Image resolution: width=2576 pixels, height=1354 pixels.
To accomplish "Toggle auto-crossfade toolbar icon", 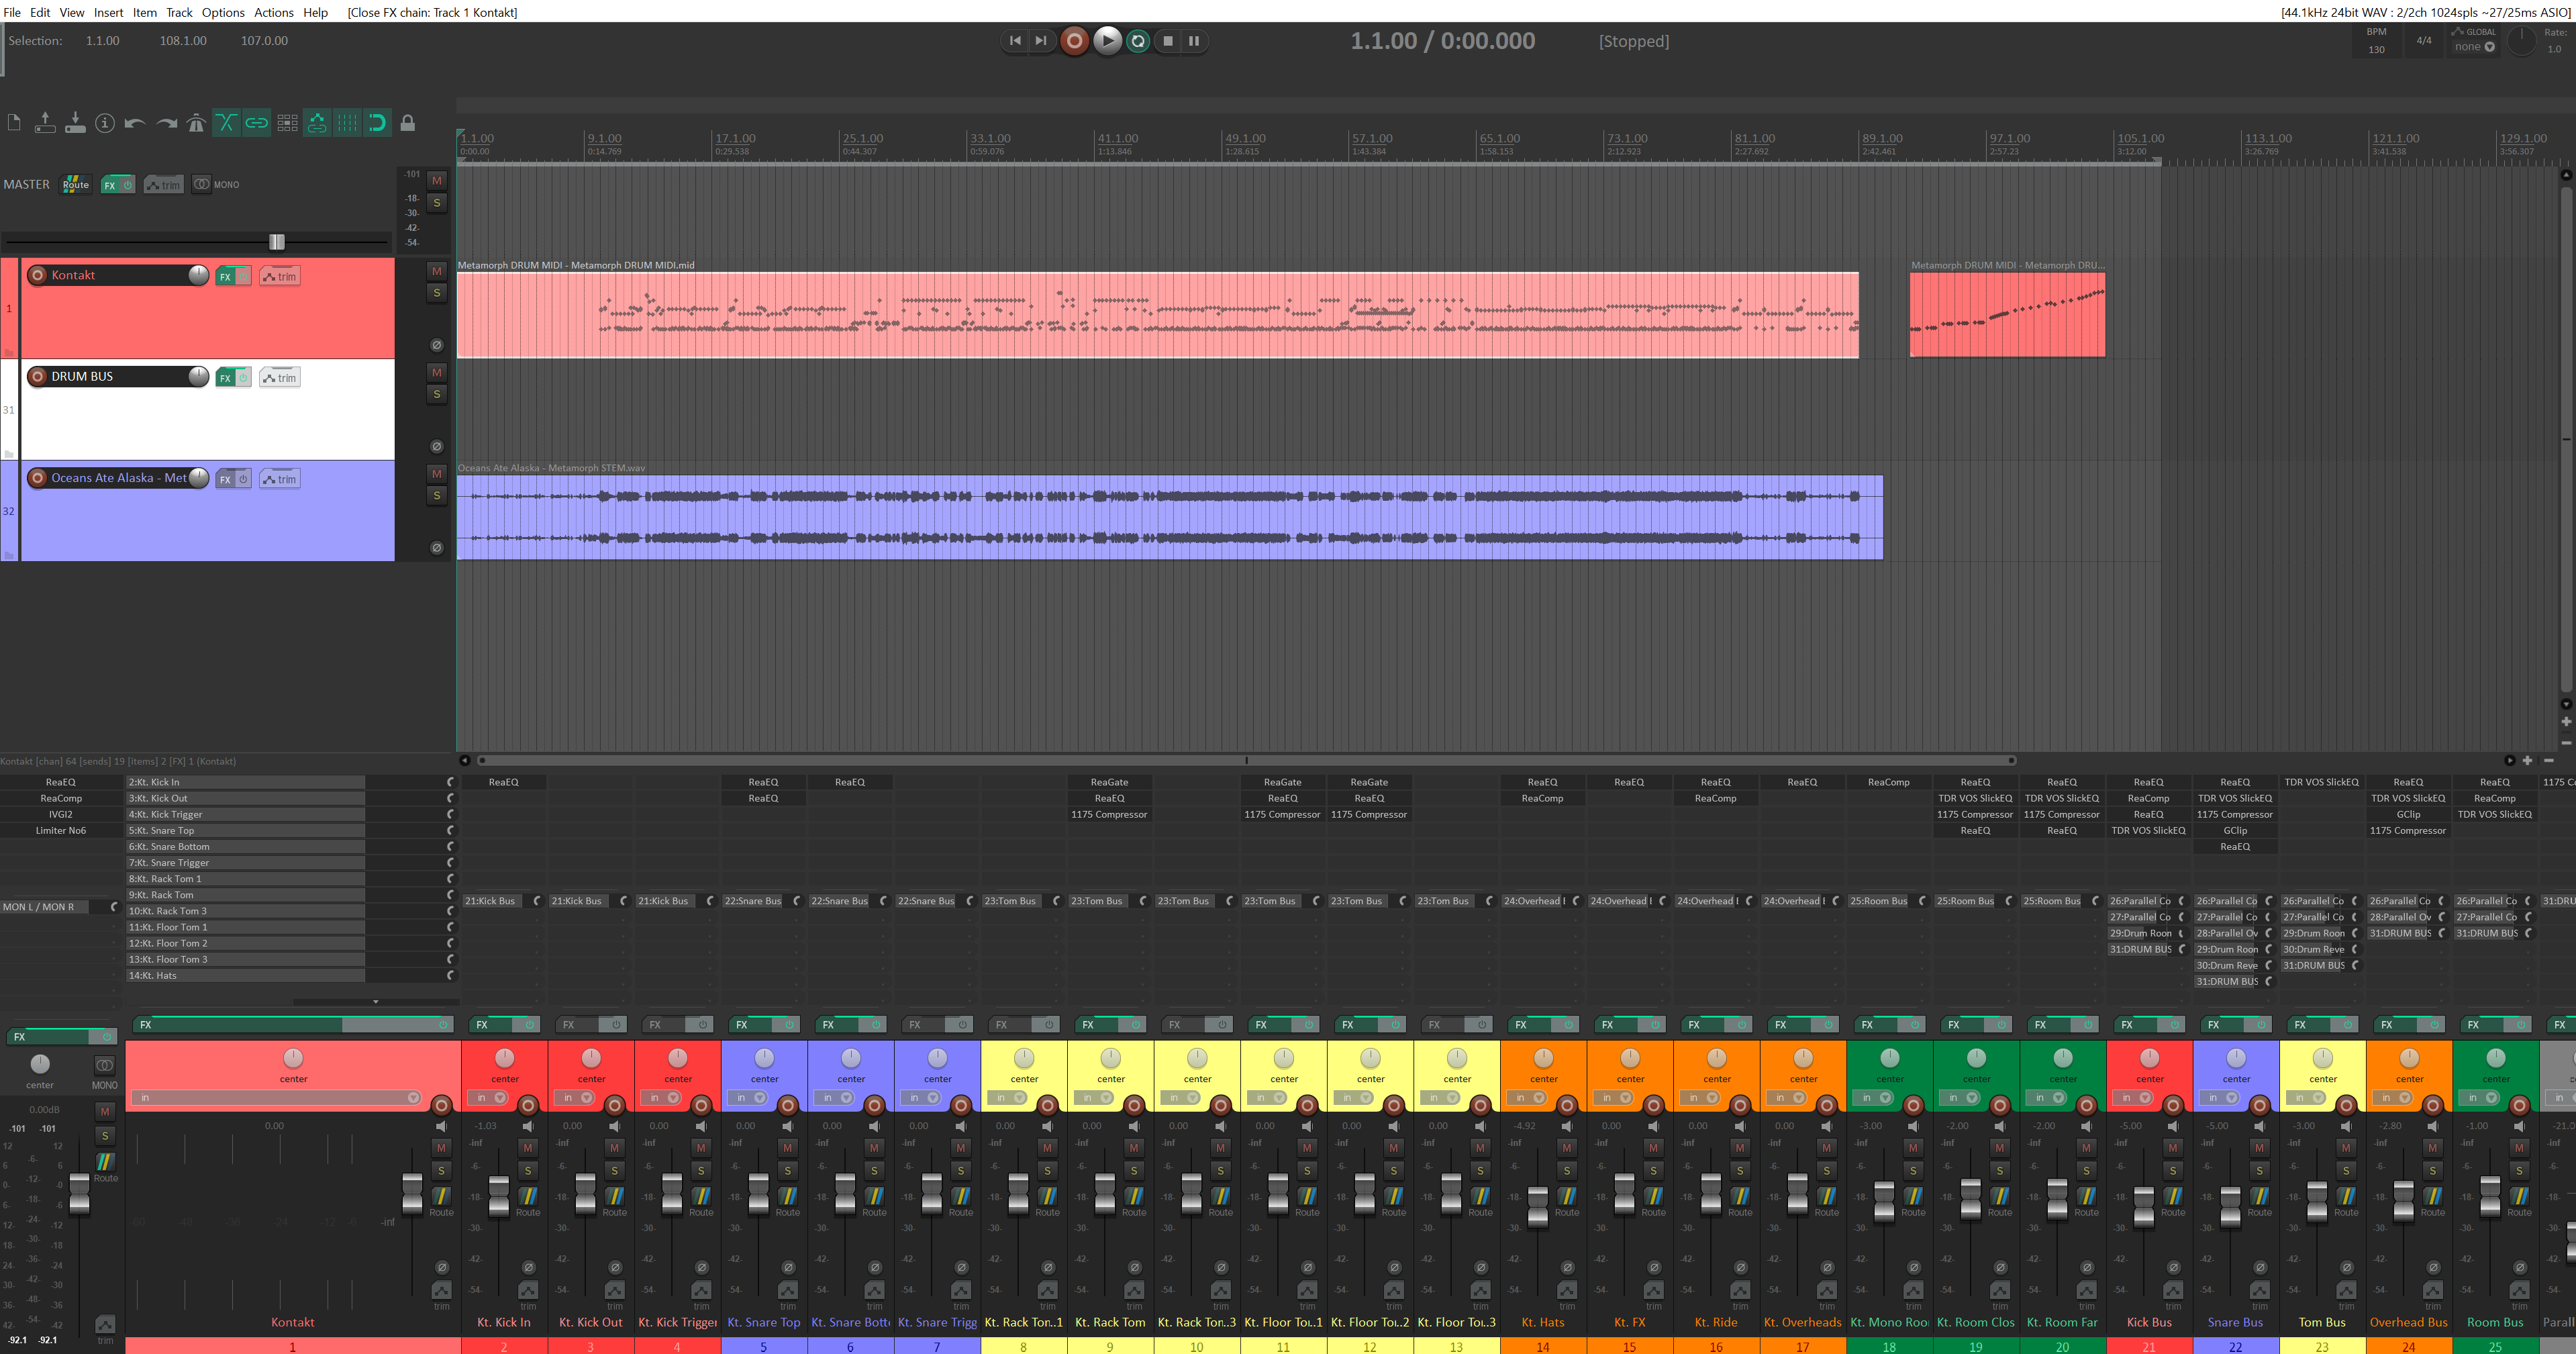I will (226, 123).
